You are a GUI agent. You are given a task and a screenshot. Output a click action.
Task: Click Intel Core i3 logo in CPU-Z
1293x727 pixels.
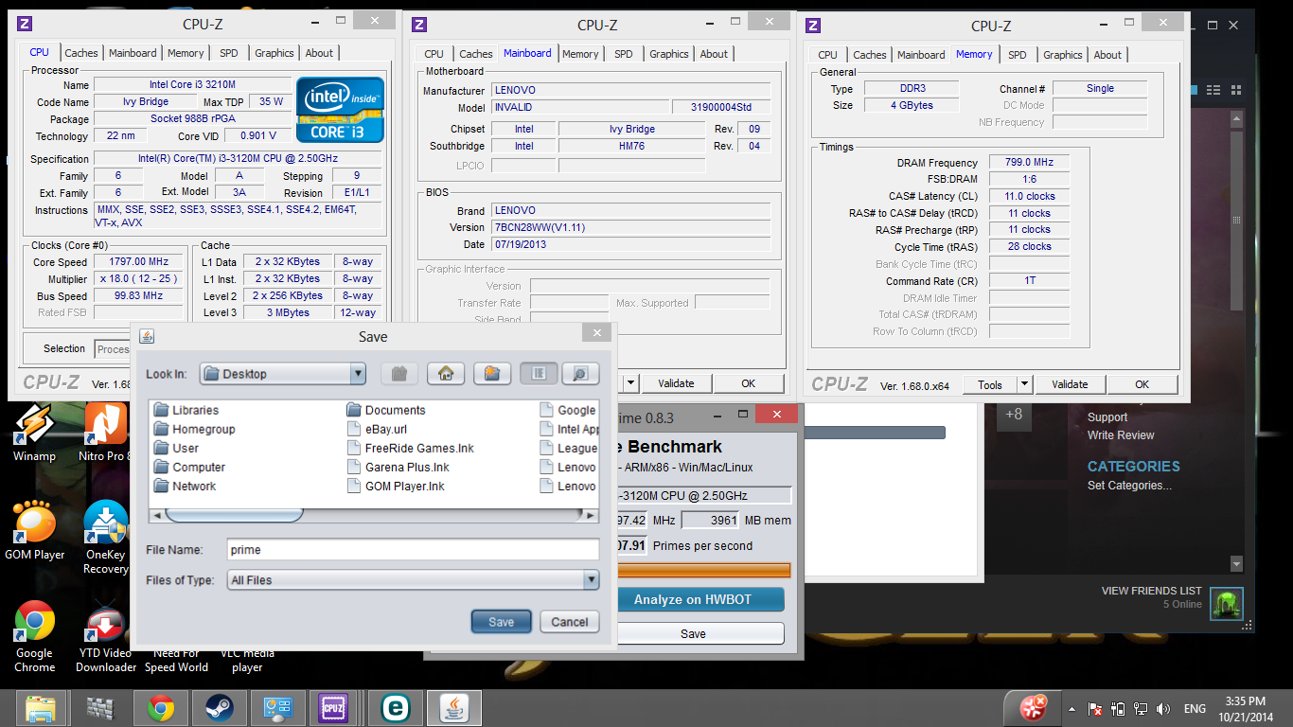(x=340, y=109)
